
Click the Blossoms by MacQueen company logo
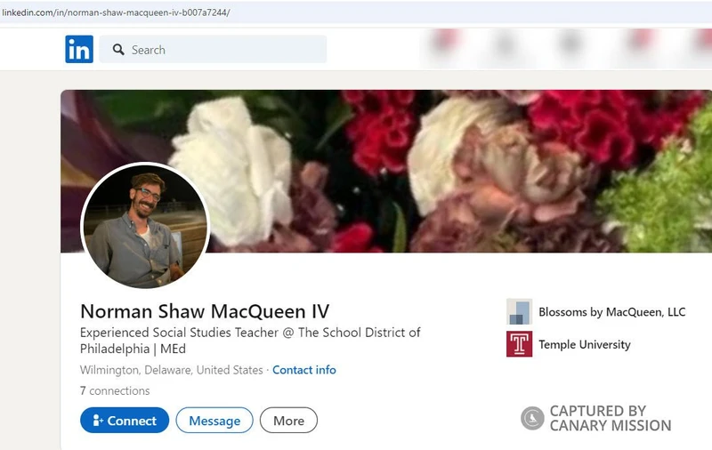point(519,311)
